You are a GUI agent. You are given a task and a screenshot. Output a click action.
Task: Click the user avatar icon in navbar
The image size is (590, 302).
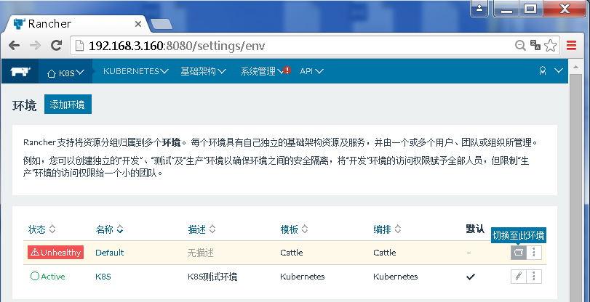(x=542, y=70)
